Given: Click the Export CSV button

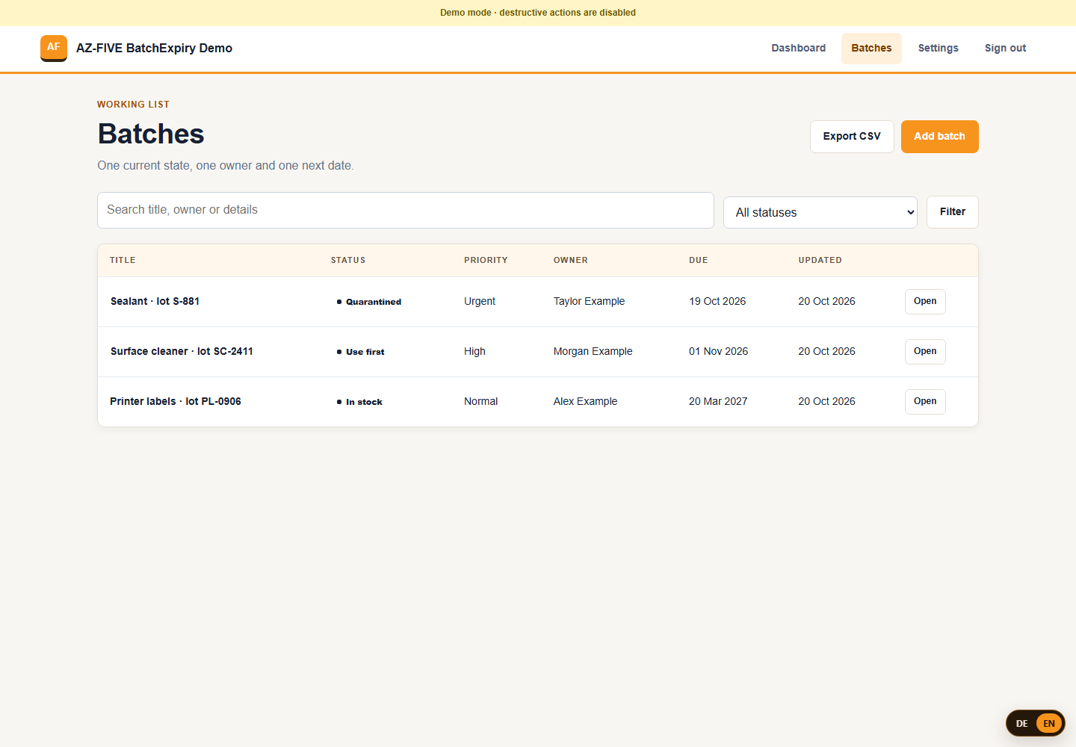Looking at the screenshot, I should [852, 137].
